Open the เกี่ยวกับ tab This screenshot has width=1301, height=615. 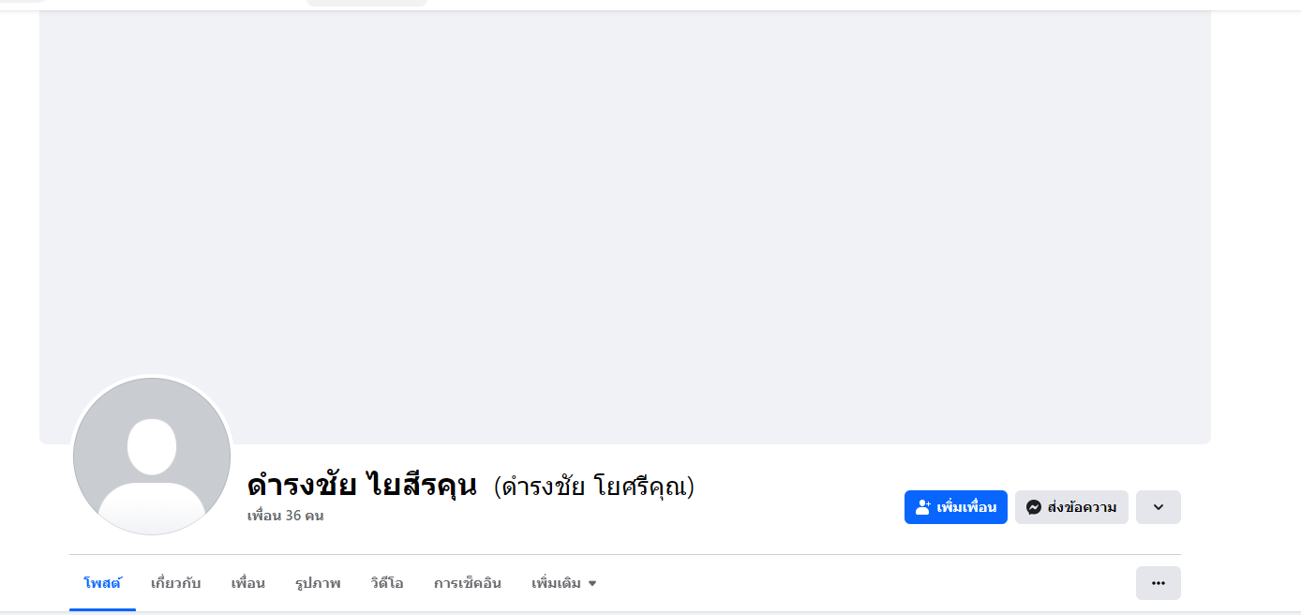click(x=175, y=583)
